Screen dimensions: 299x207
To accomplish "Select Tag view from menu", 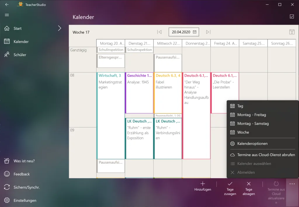I will 263,106.
